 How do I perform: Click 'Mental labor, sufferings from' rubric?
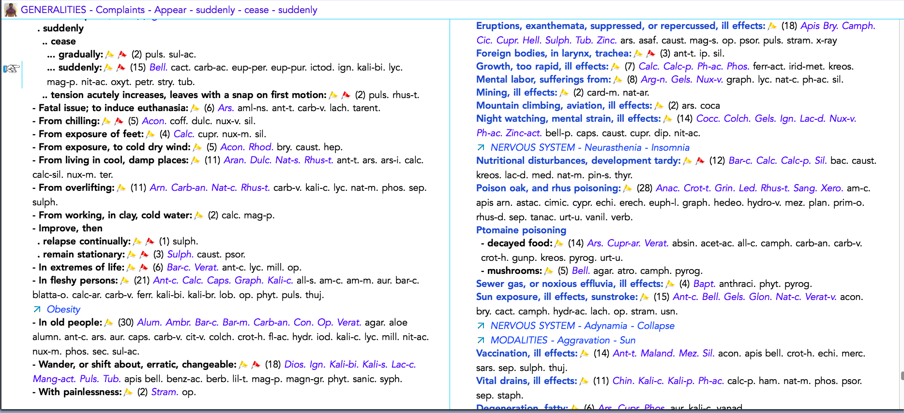543,79
